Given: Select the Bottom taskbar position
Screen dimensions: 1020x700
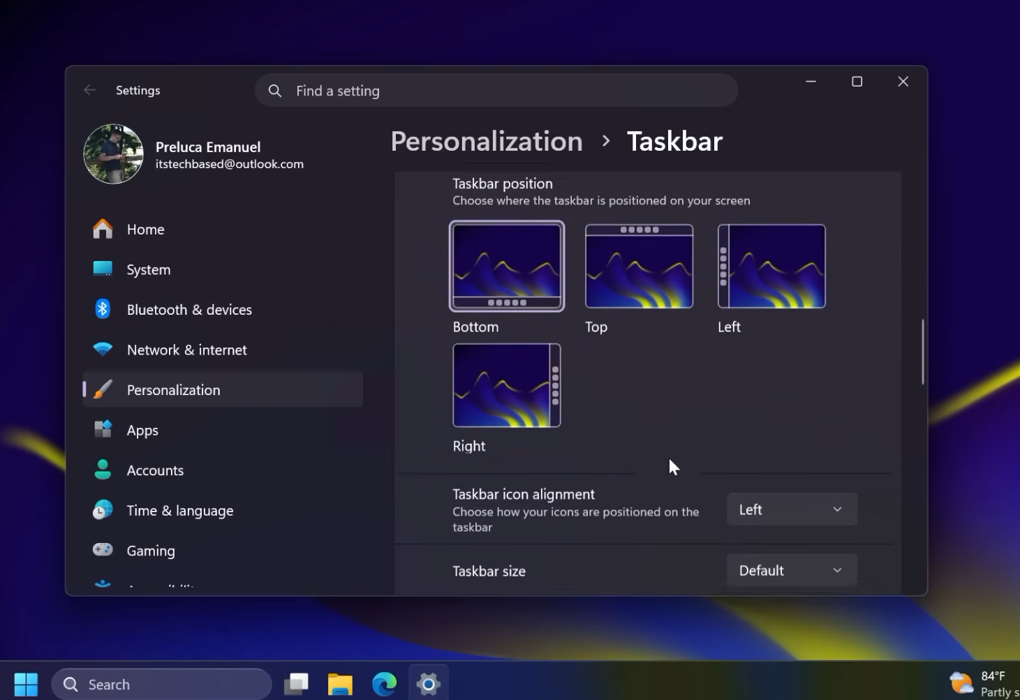Looking at the screenshot, I should [507, 266].
